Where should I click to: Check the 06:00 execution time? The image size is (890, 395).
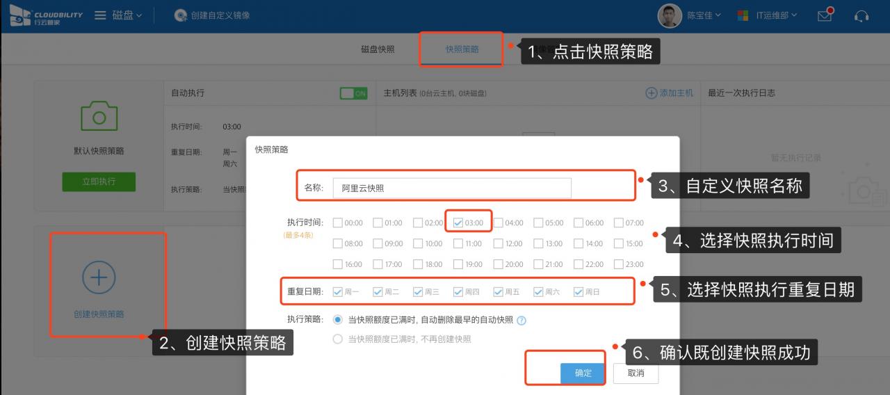(x=578, y=223)
